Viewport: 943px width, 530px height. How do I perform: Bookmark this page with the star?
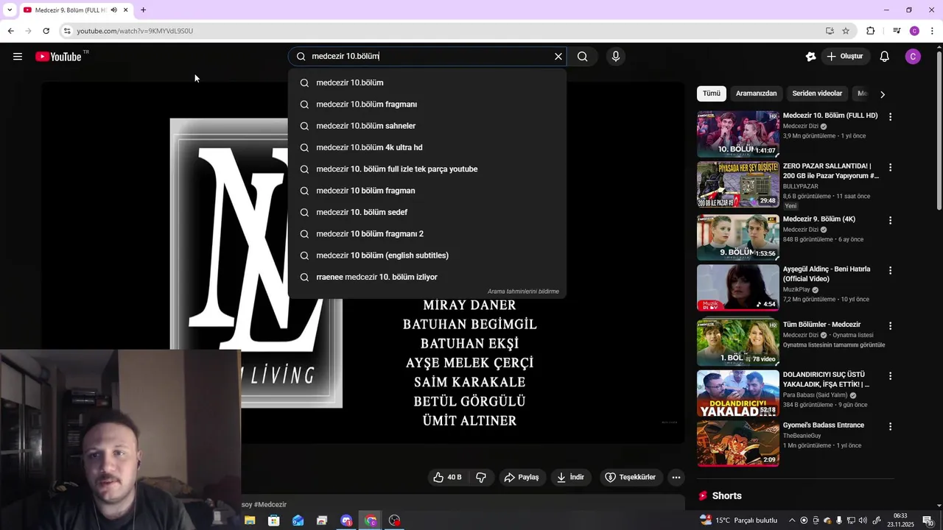(846, 31)
